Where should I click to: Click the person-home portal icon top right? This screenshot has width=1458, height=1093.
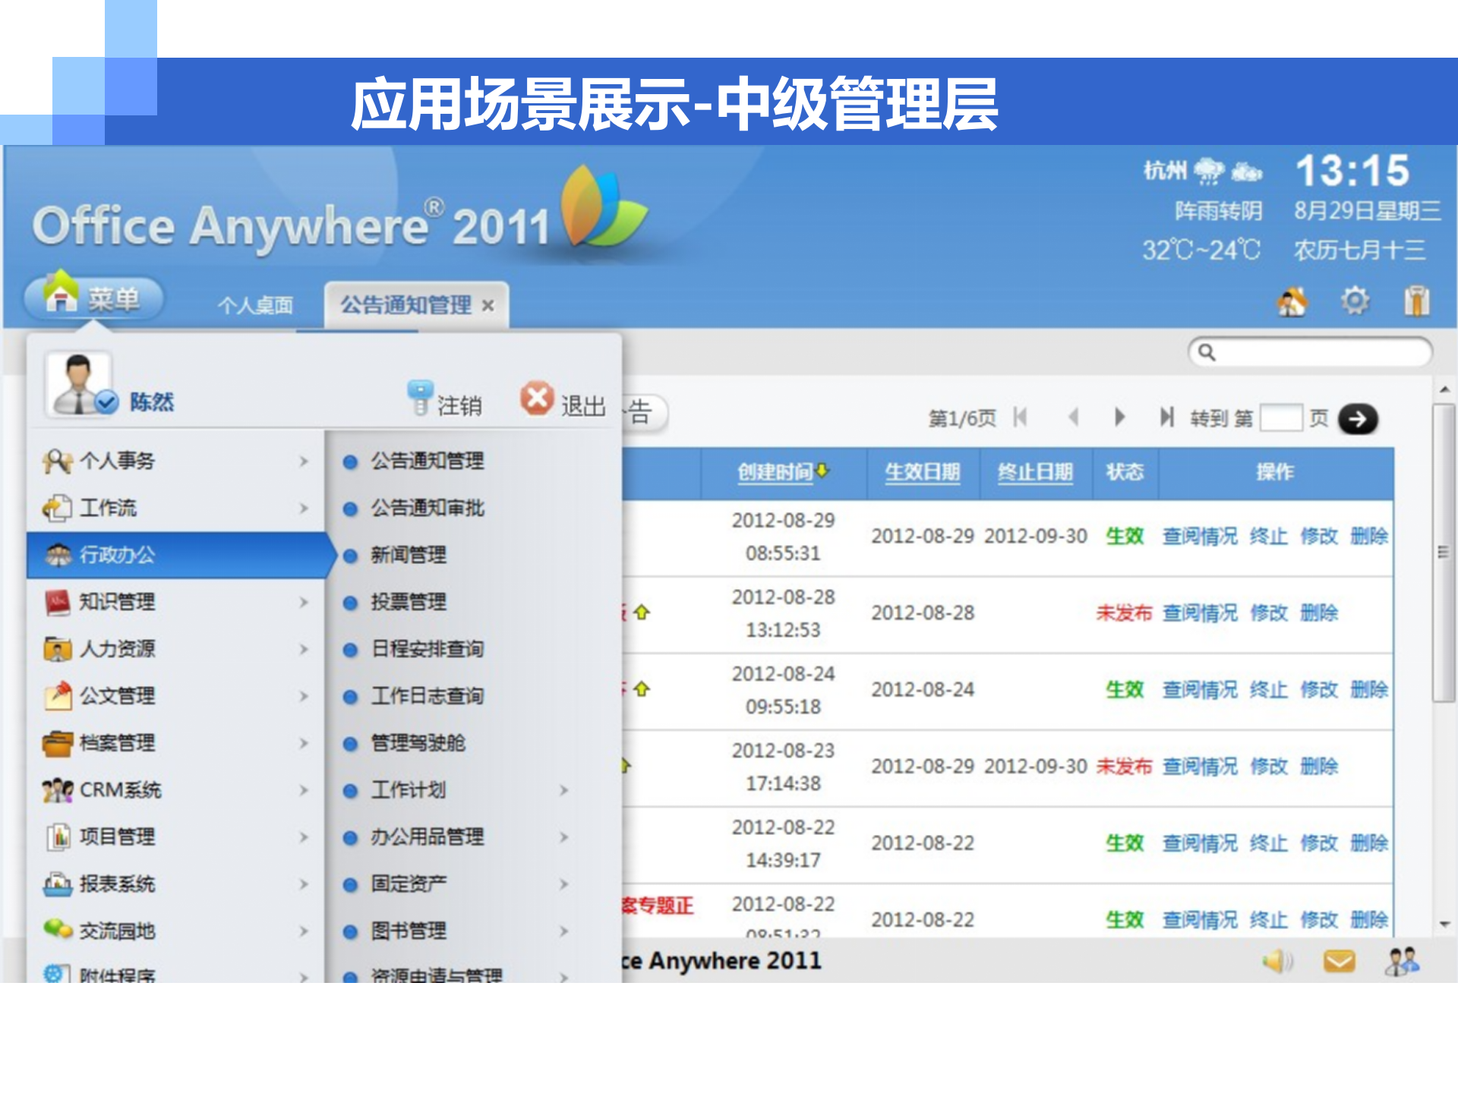point(1293,301)
